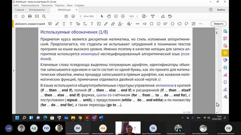Select the Text callout tool

pyautogui.click(x=166, y=24)
